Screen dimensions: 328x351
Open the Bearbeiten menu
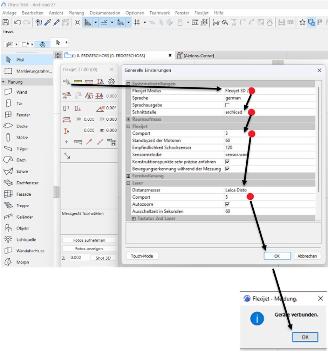33,13
